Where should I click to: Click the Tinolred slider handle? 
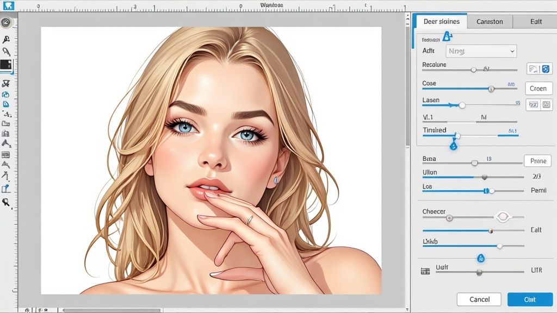[x=457, y=136]
